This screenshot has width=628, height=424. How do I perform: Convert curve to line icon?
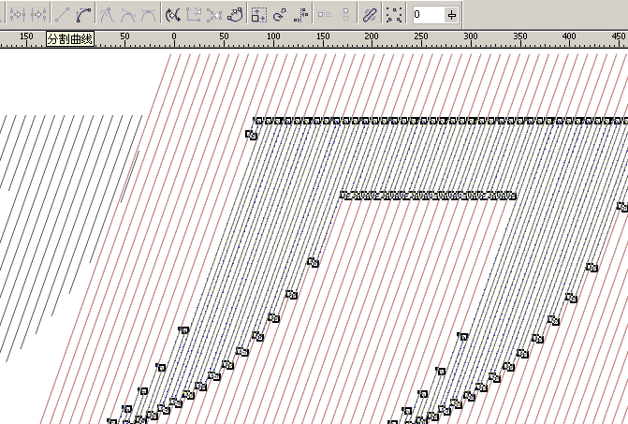coord(62,15)
